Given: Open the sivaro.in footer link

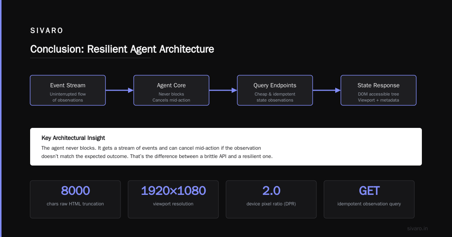Looking at the screenshot, I should [418, 228].
